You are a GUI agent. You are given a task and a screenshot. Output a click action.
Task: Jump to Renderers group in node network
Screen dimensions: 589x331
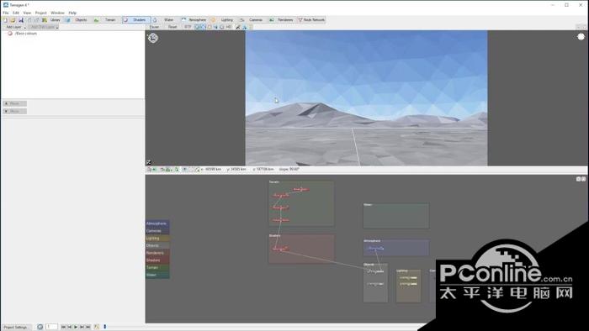tap(157, 253)
